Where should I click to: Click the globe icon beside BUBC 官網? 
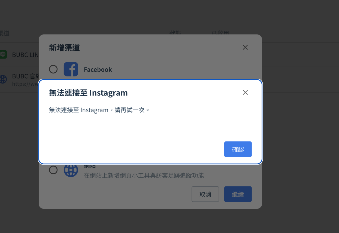[3, 79]
